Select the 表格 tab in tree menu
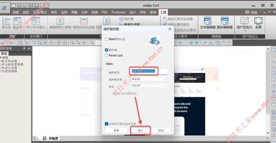276x143 pixels. 4,54
